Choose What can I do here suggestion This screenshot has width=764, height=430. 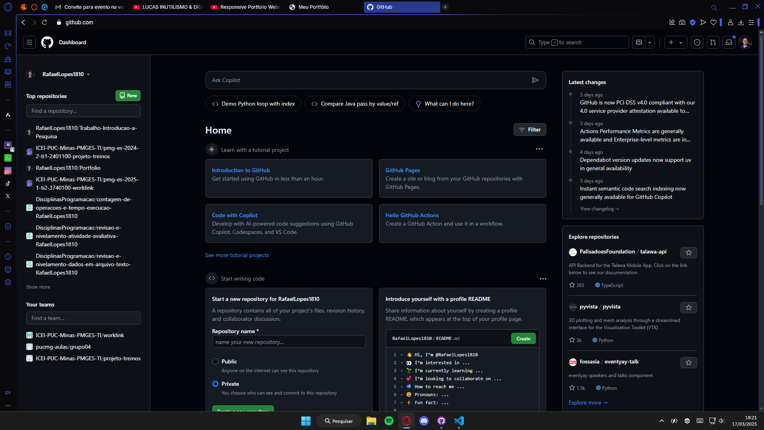point(444,104)
